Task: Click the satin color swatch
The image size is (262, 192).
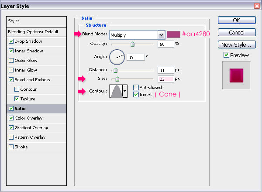Action: (173, 34)
